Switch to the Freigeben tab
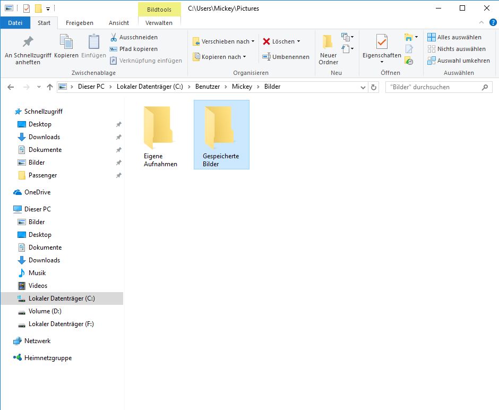 [x=80, y=23]
